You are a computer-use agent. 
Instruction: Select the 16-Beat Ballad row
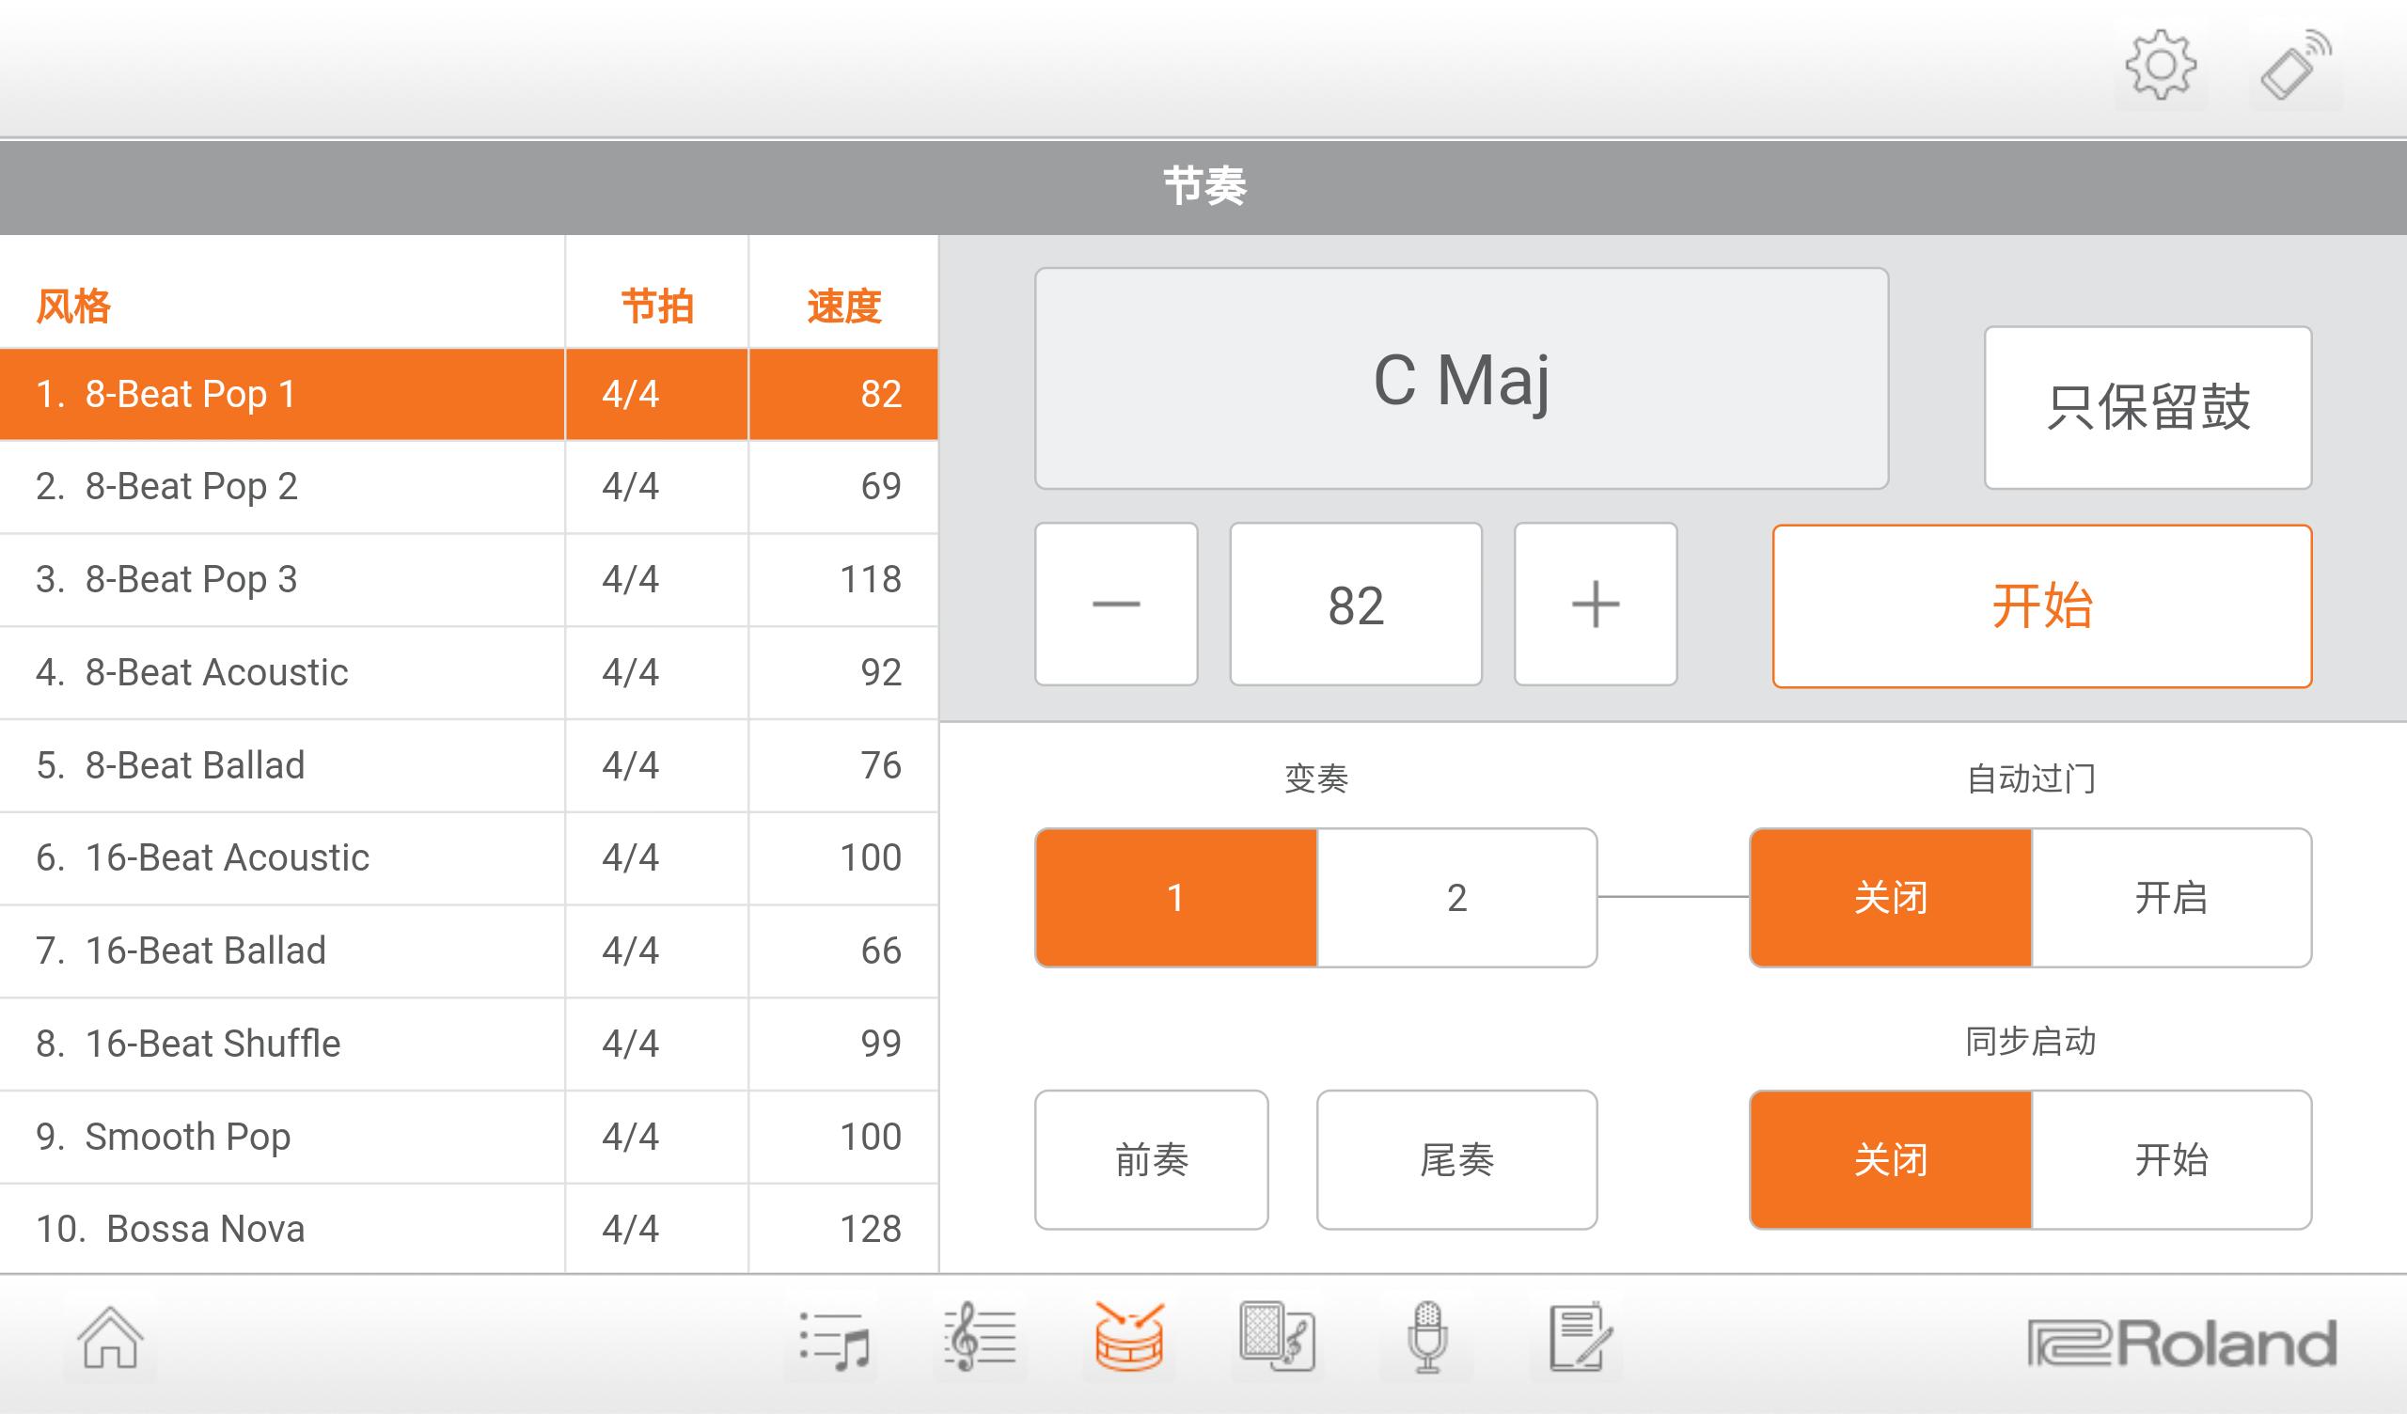[x=468, y=951]
